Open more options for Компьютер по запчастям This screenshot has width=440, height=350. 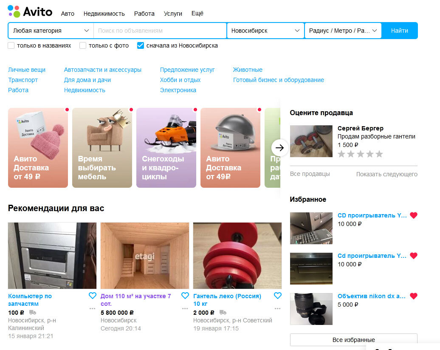tap(92, 308)
